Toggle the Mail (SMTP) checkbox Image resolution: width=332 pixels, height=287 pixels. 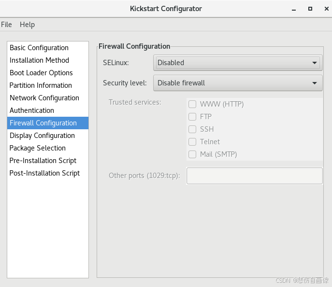(192, 154)
